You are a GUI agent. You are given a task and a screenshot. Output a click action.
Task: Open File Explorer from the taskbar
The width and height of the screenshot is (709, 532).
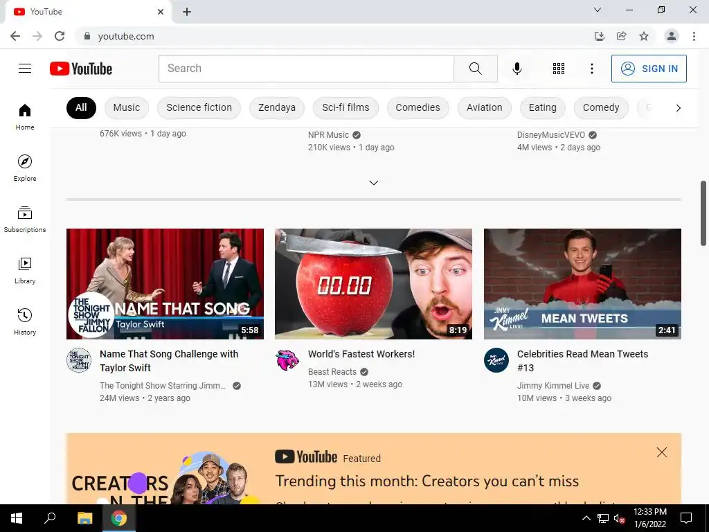tap(84, 518)
